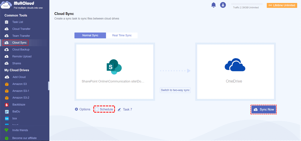This screenshot has height=141, width=301.
Task: Click the Task 7 name label
Action: (x=127, y=110)
